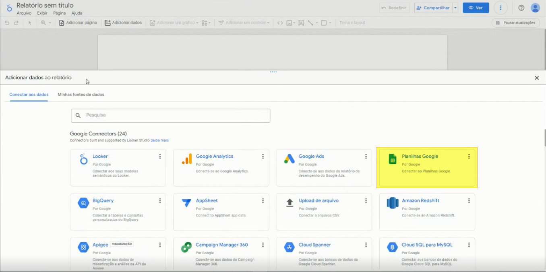Open the help question mark icon
This screenshot has width=546, height=272.
click(521, 8)
